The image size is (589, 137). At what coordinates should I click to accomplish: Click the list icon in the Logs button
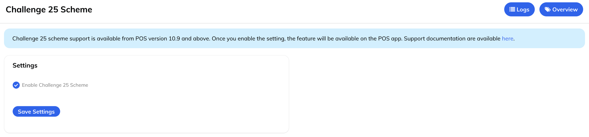point(512,9)
